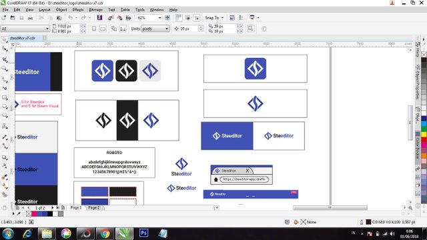Pick the yellow swatch in color palette
The image size is (427, 240).
point(424,134)
